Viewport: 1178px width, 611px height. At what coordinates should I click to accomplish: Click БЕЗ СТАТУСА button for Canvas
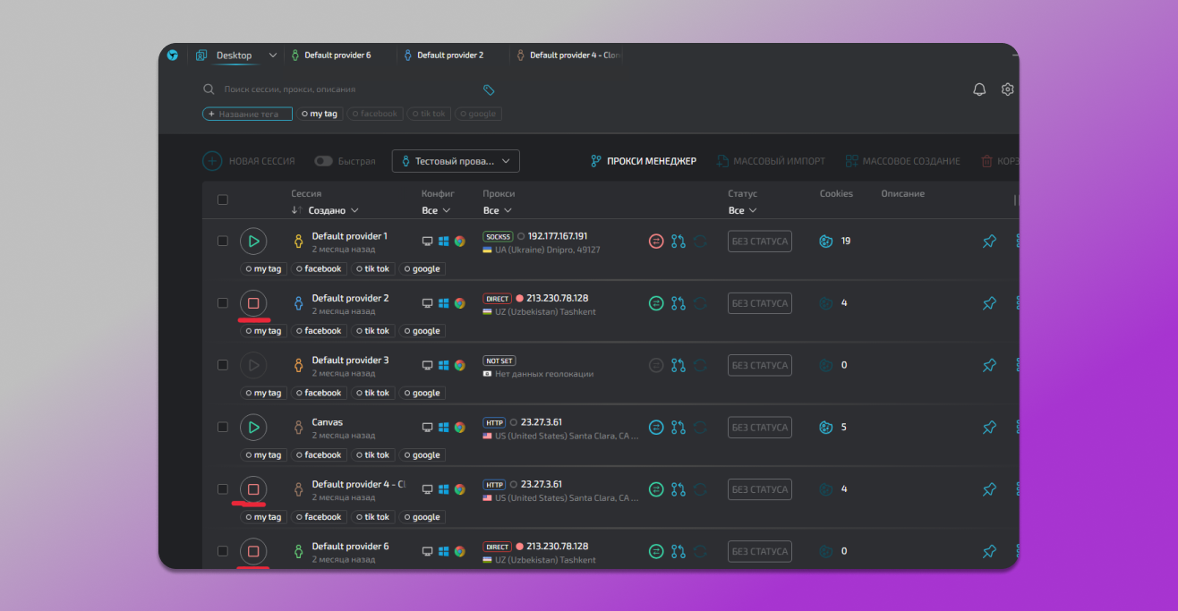click(759, 428)
